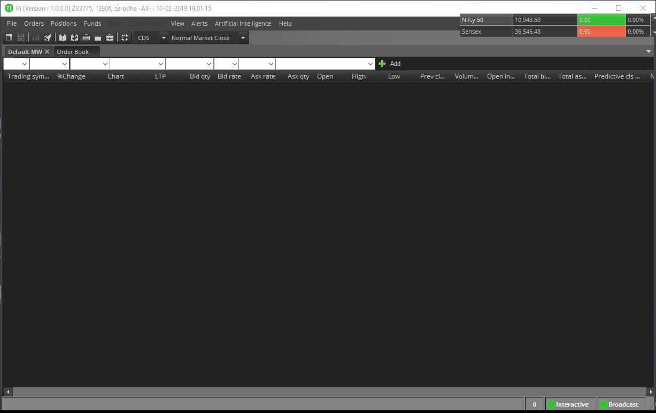Open the File menu
Viewport: 656px width, 413px height.
click(12, 24)
